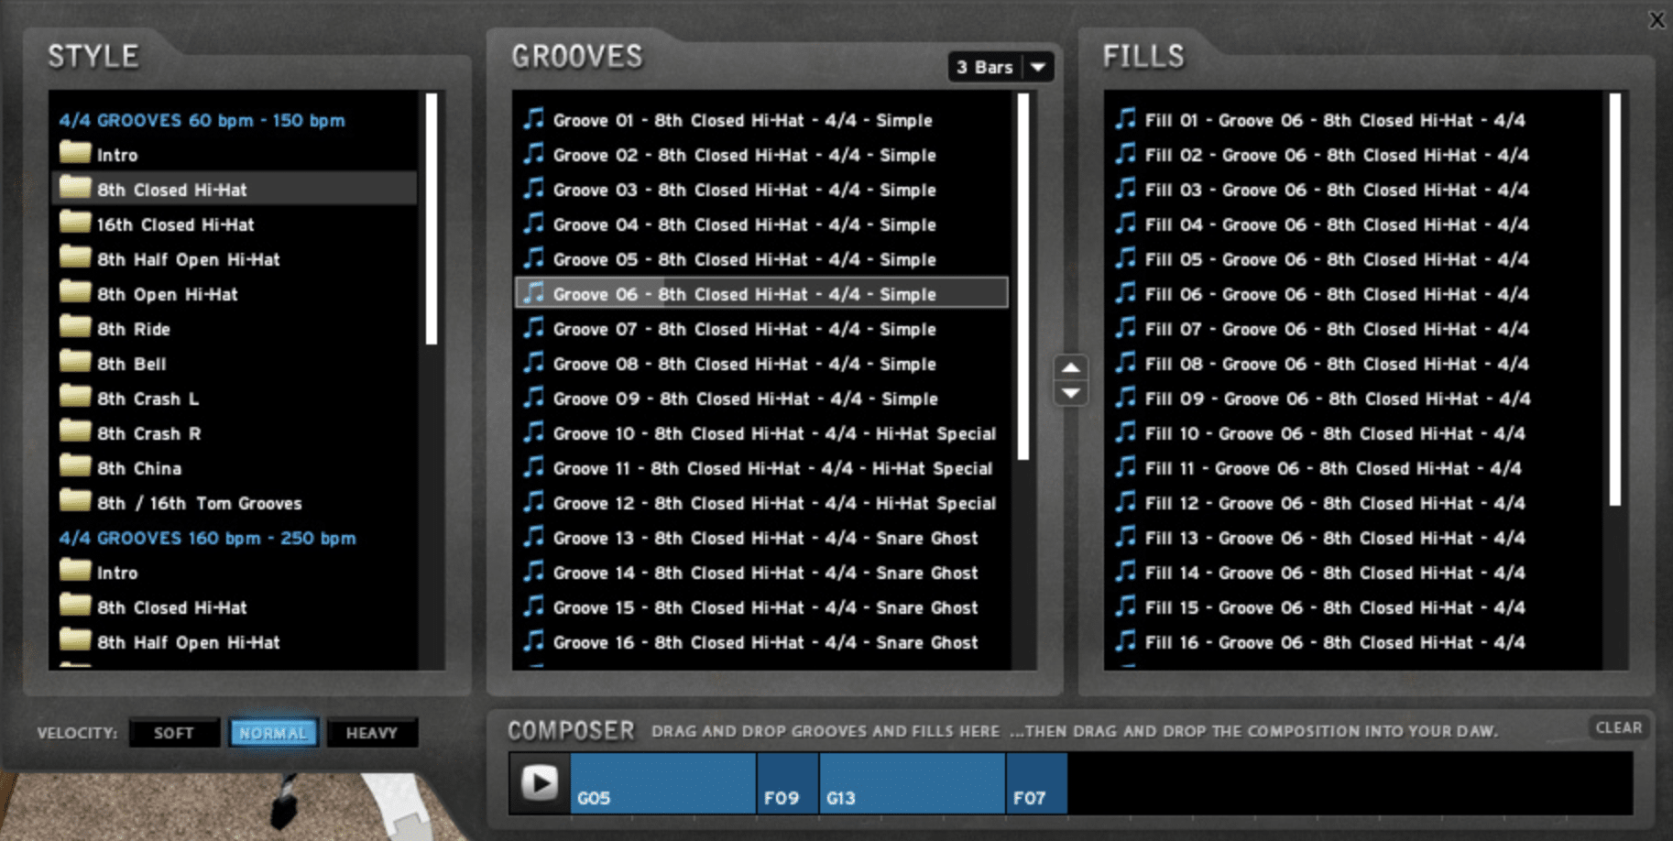The height and width of the screenshot is (841, 1673).
Task: Click the 16th Closed Hi-Hat folder icon
Action: pos(75,224)
